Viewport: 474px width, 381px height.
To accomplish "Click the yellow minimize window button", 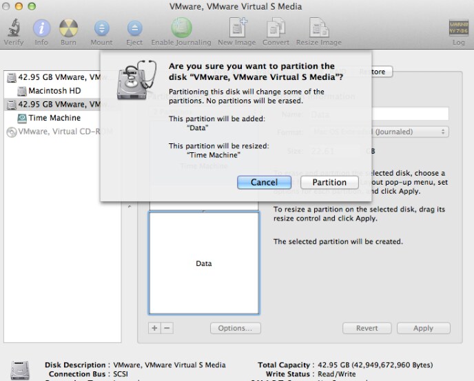I will pyautogui.click(x=19, y=6).
